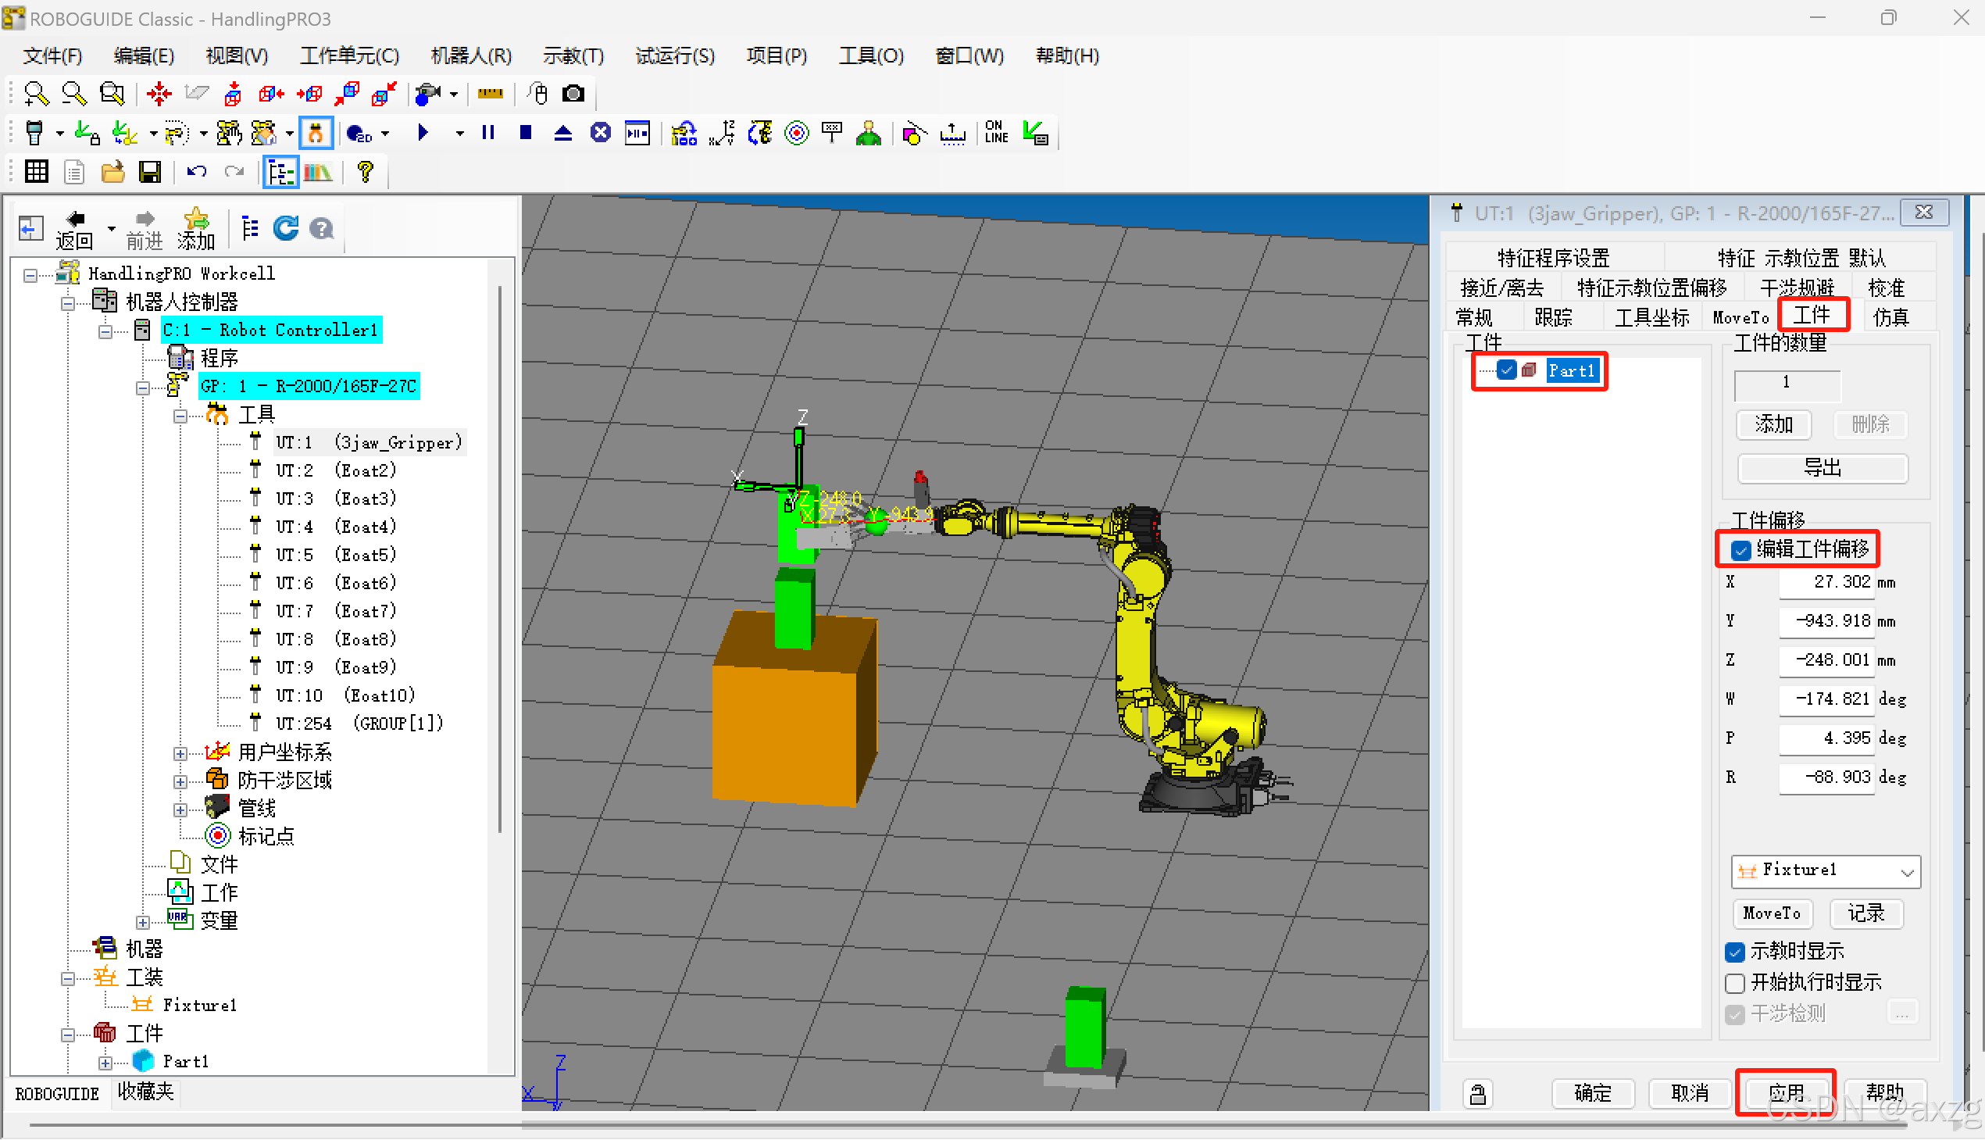Collapse the 工具 tree node
The width and height of the screenshot is (1985, 1140).
[180, 416]
